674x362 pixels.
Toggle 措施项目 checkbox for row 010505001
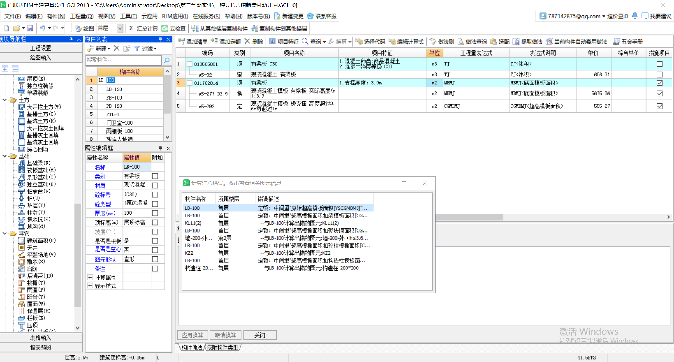tap(660, 64)
